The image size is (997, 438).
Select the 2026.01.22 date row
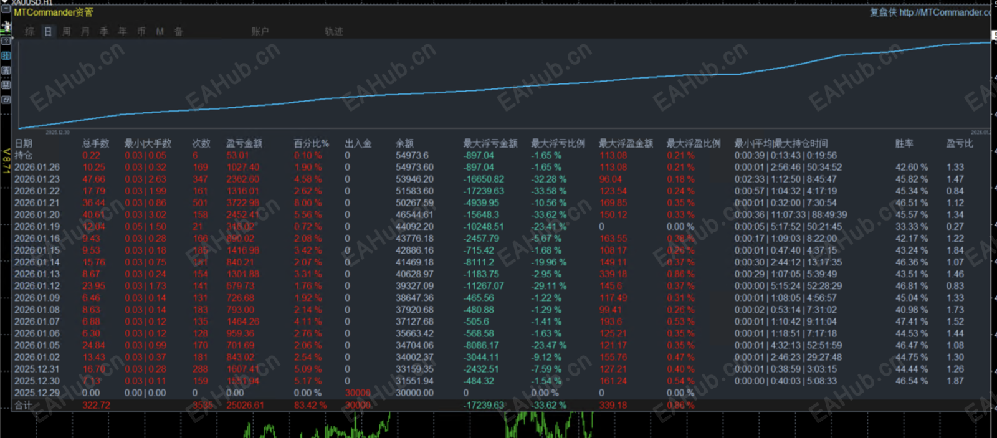coord(37,191)
